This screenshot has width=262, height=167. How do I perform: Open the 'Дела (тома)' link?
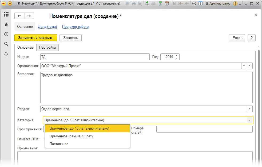tap(47, 27)
